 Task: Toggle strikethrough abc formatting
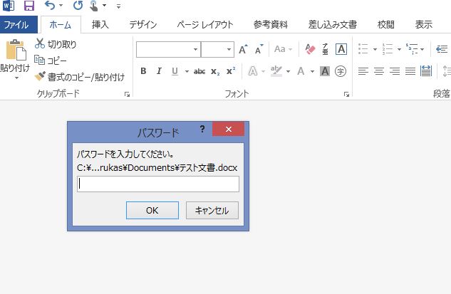click(199, 71)
